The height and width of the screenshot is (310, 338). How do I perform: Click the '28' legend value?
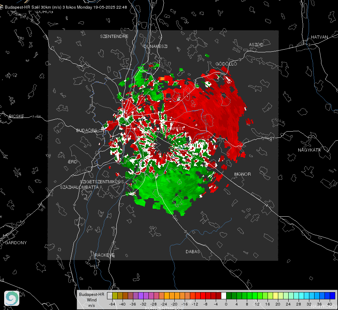click(x=299, y=304)
